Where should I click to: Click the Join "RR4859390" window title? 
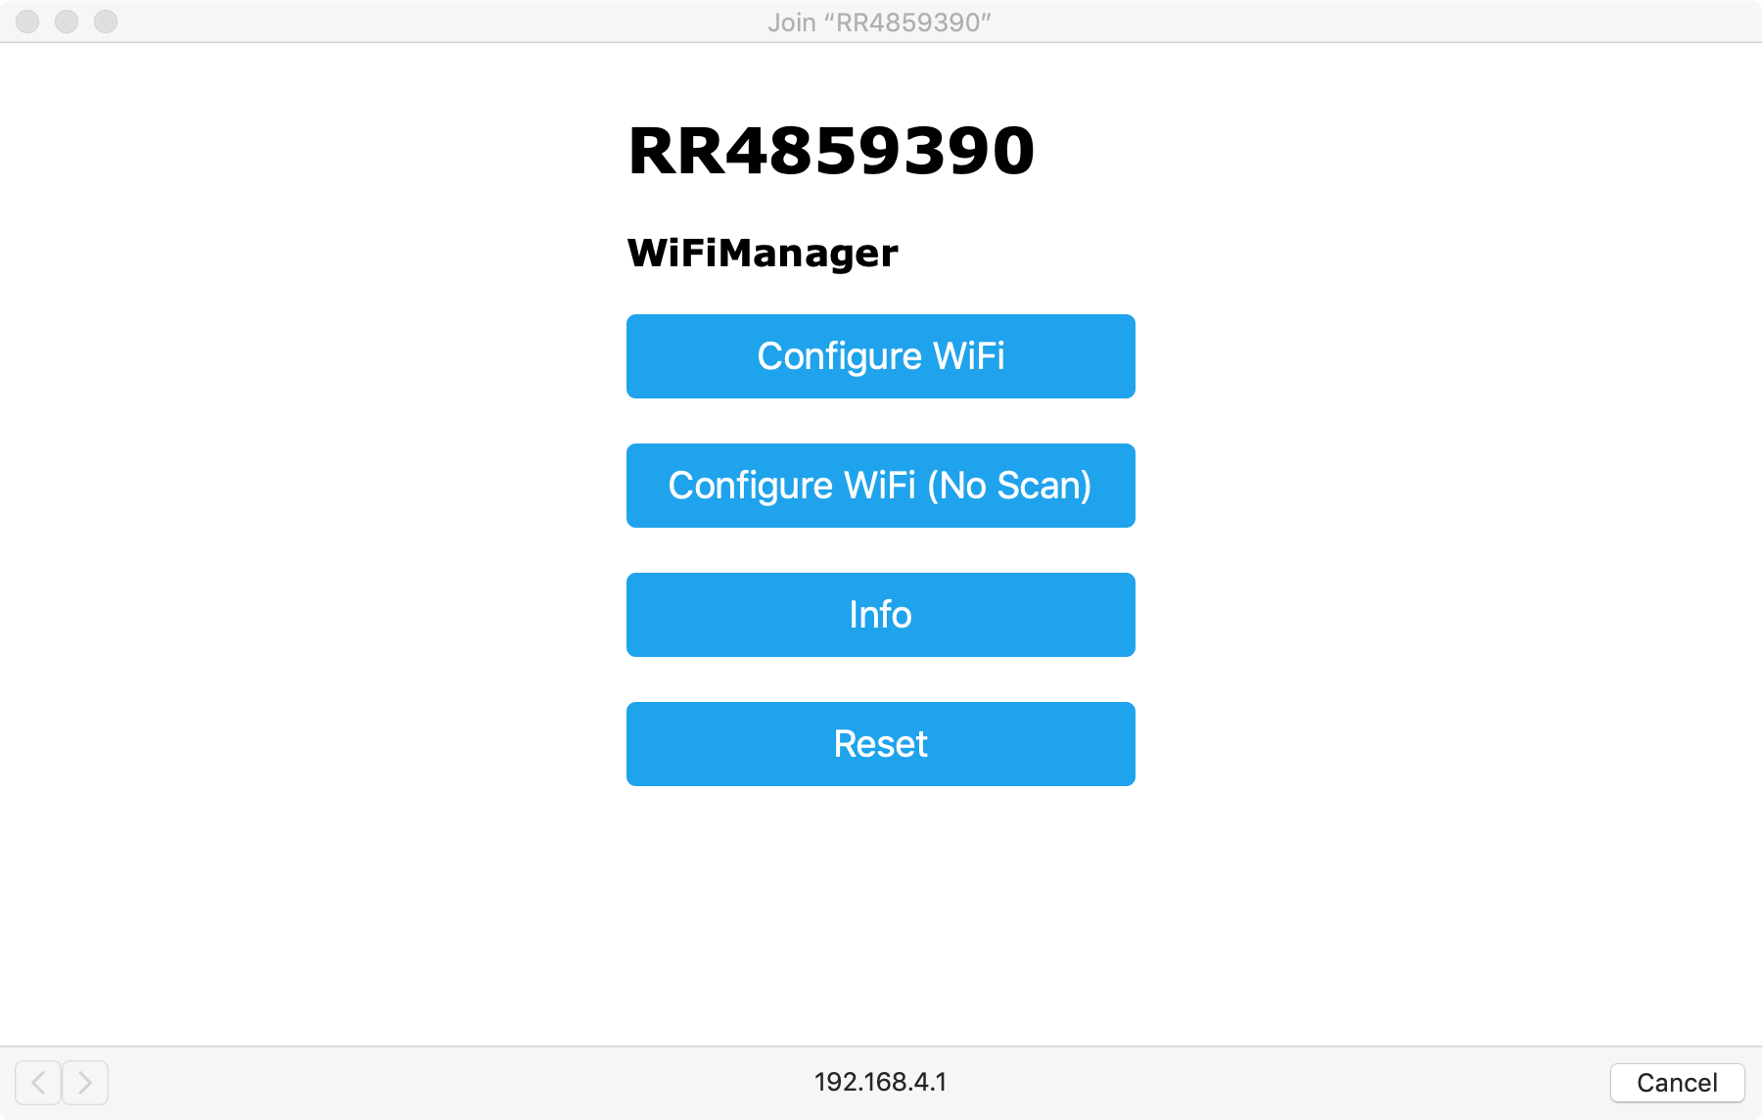click(x=879, y=23)
